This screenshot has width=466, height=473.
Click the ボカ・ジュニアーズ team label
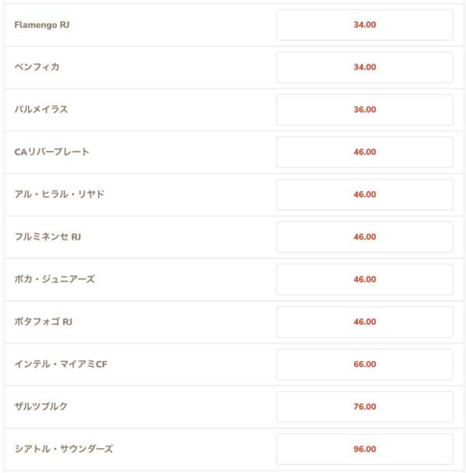pos(55,279)
